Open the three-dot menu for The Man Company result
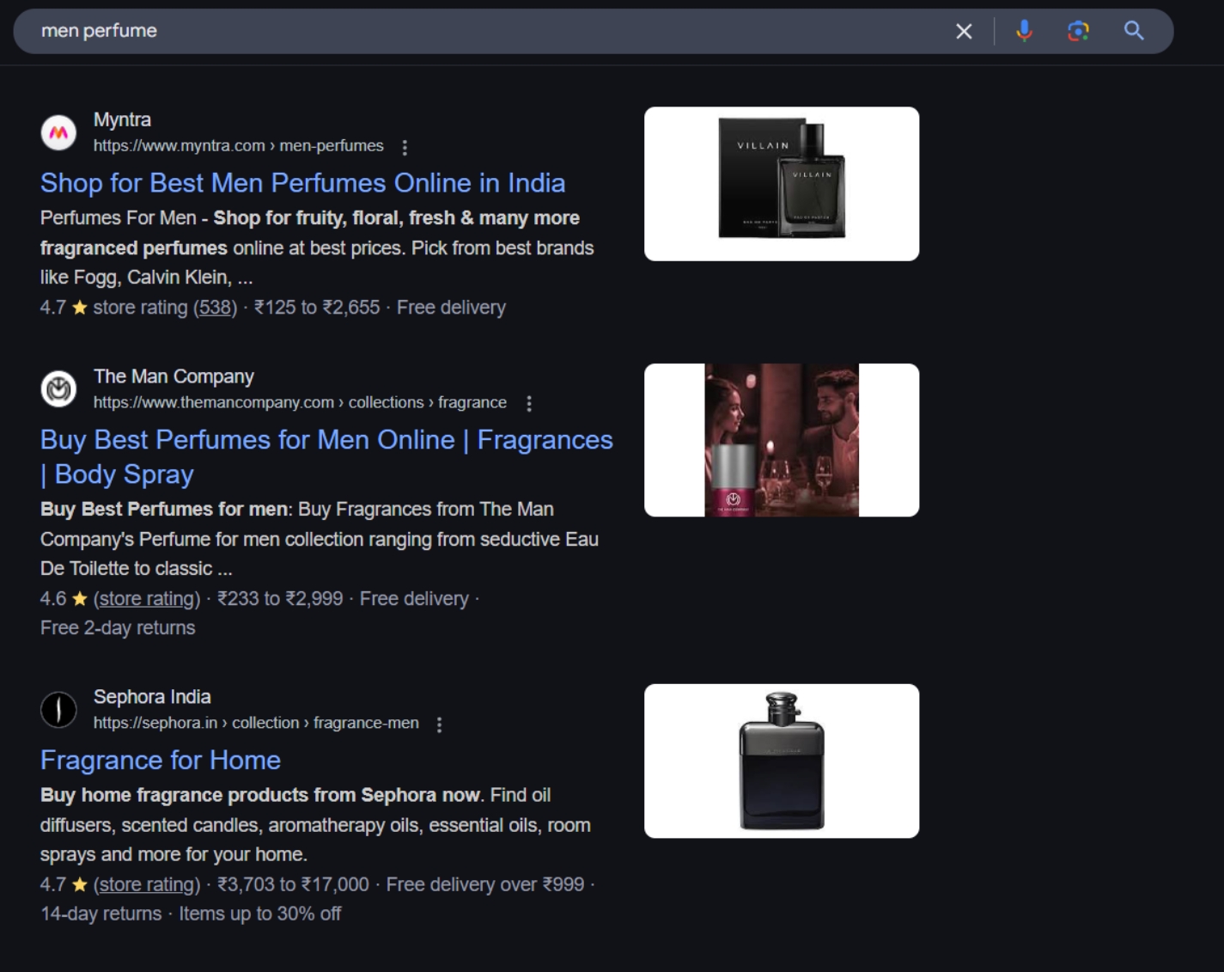 (x=529, y=403)
